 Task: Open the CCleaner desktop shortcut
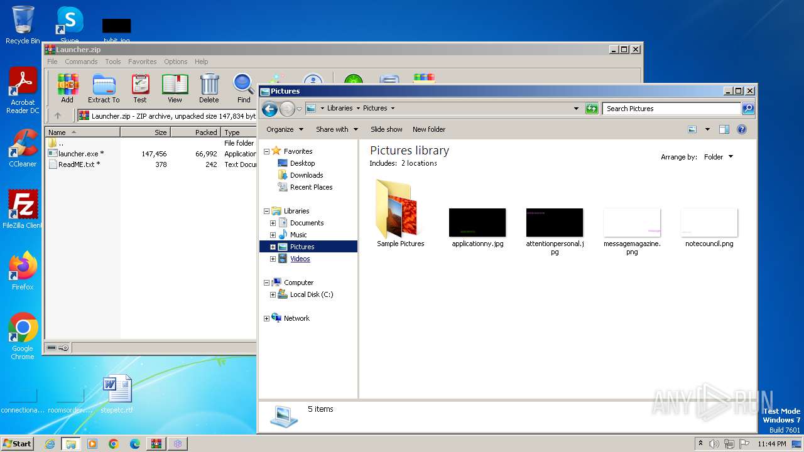click(23, 148)
